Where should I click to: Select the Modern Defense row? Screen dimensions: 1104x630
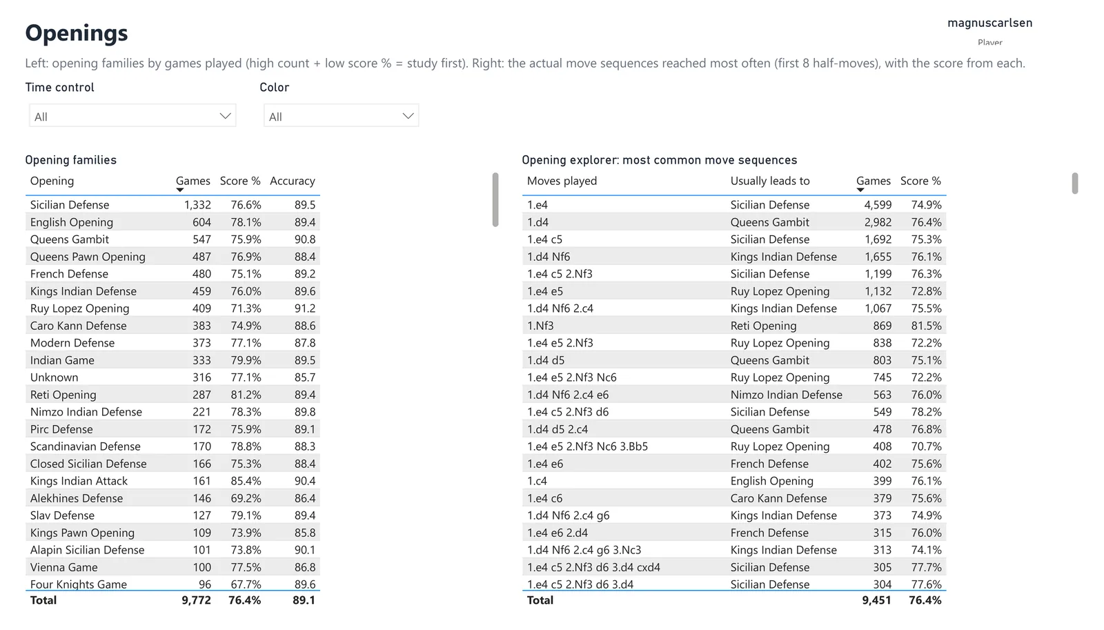tap(172, 343)
